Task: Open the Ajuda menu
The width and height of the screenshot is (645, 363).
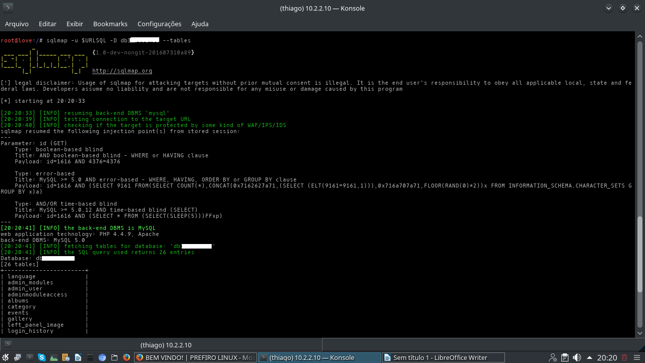Action: point(200,24)
